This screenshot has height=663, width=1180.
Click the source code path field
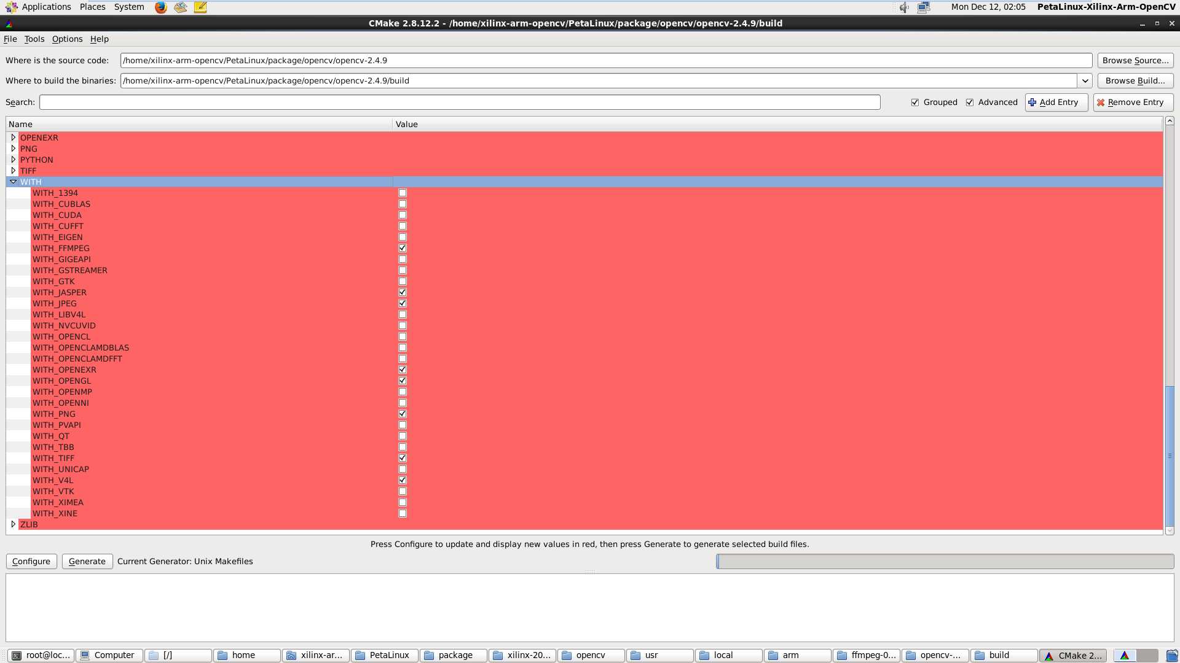tap(606, 60)
